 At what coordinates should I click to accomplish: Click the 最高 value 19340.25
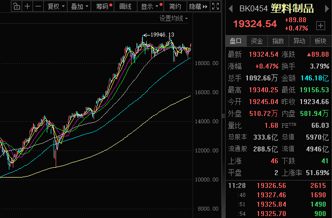[x=264, y=90]
